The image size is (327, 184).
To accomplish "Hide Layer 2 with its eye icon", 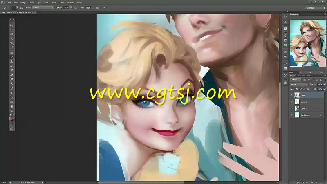I will click(x=291, y=108).
